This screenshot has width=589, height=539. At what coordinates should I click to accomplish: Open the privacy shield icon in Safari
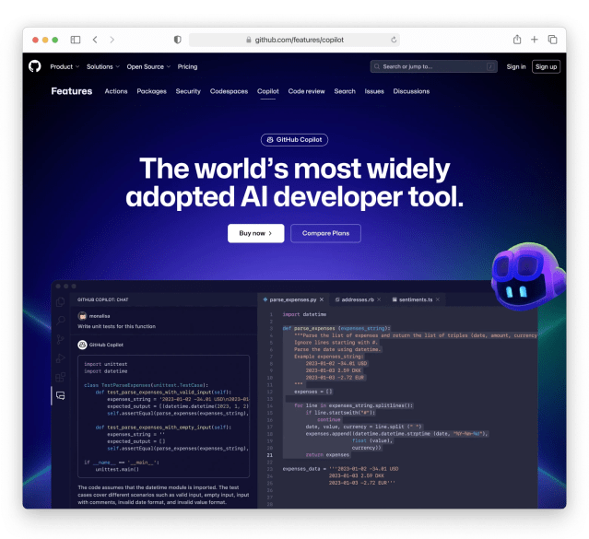(178, 40)
